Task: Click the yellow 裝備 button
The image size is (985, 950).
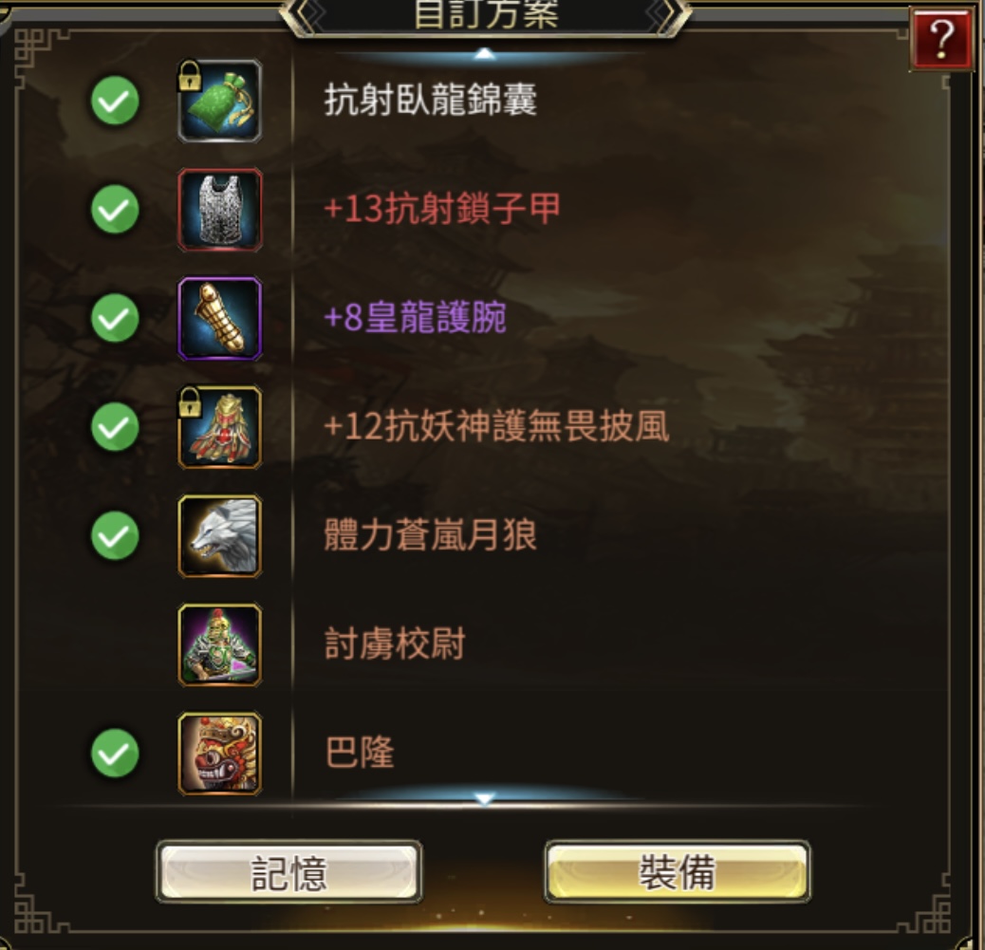Action: 678,871
